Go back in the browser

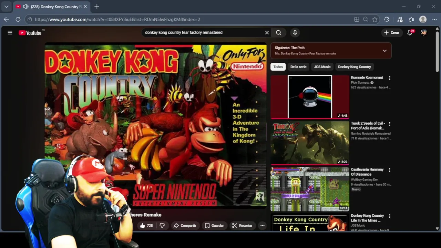[x=6, y=19]
